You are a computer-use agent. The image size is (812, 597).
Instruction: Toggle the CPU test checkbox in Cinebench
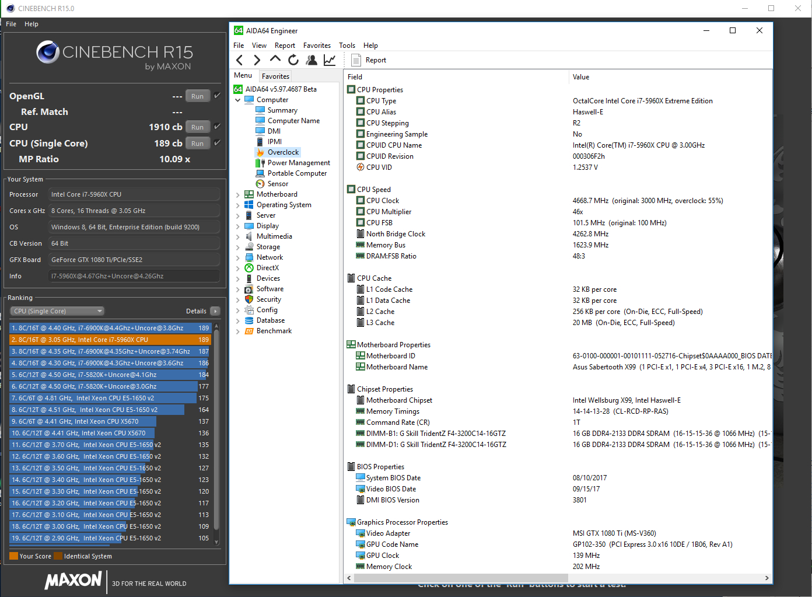tap(217, 127)
